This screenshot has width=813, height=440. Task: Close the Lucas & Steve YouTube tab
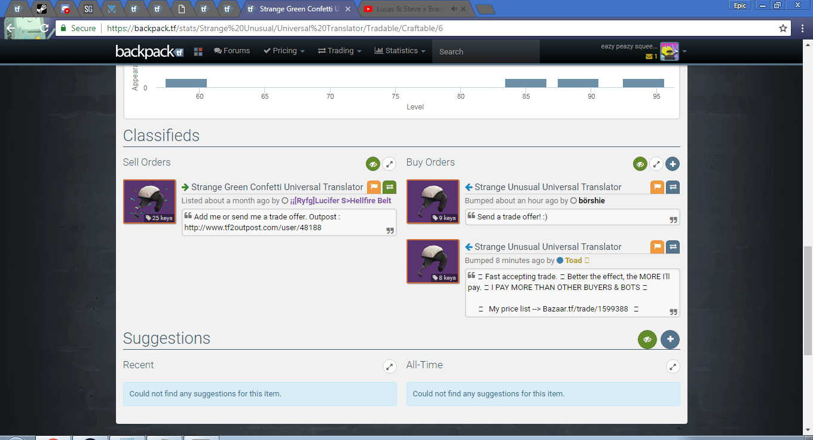pos(463,9)
